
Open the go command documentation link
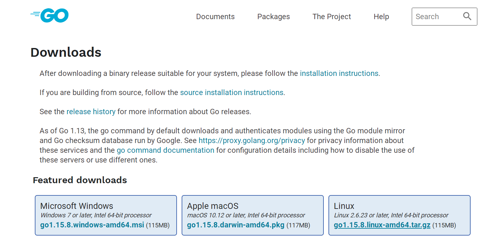(165, 150)
